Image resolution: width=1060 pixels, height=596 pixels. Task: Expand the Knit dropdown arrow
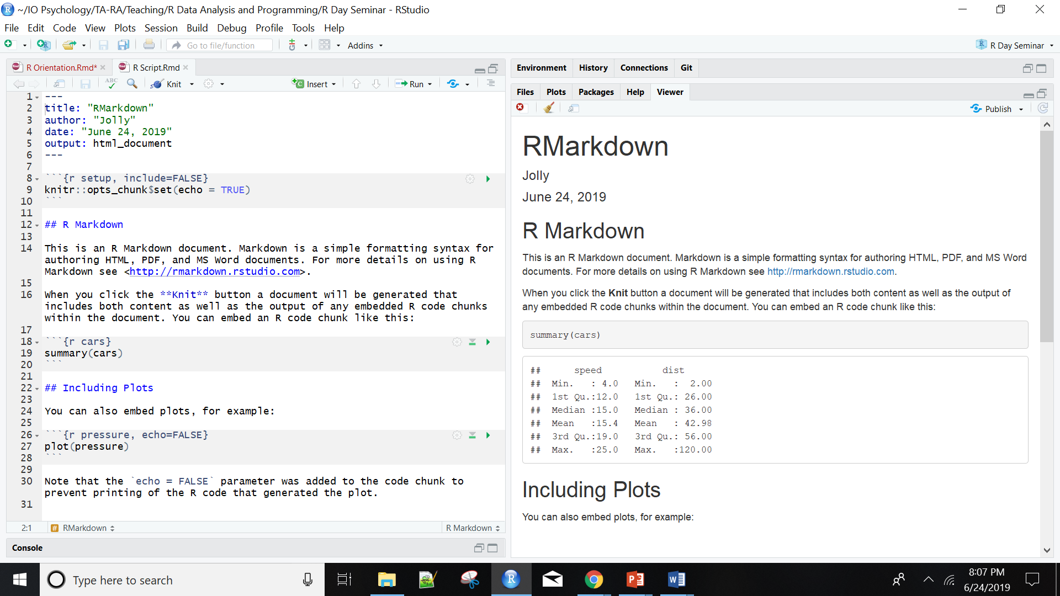coord(192,84)
